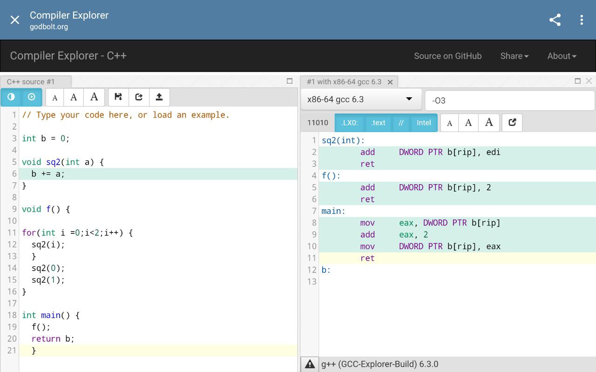Set largest font size in source editor

[x=94, y=97]
